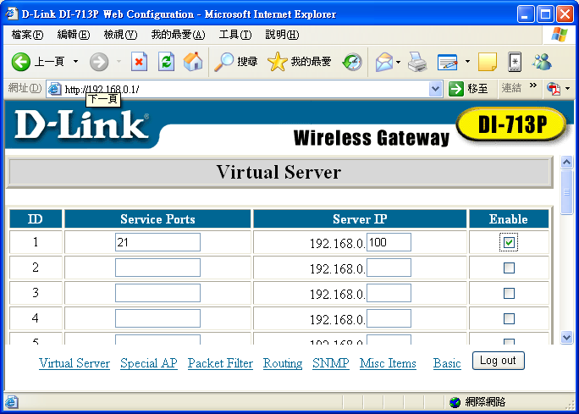Viewport: 579px width, 414px height.
Task: Open Favorites with the star icon
Action: pos(277,61)
